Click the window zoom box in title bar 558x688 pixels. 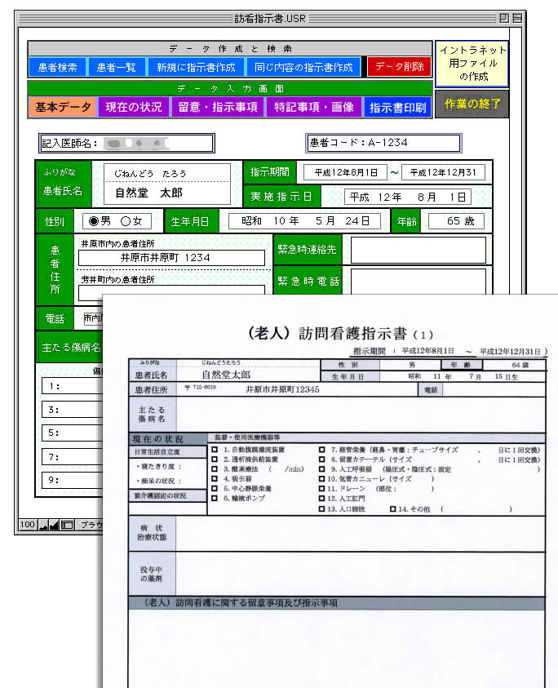(504, 18)
